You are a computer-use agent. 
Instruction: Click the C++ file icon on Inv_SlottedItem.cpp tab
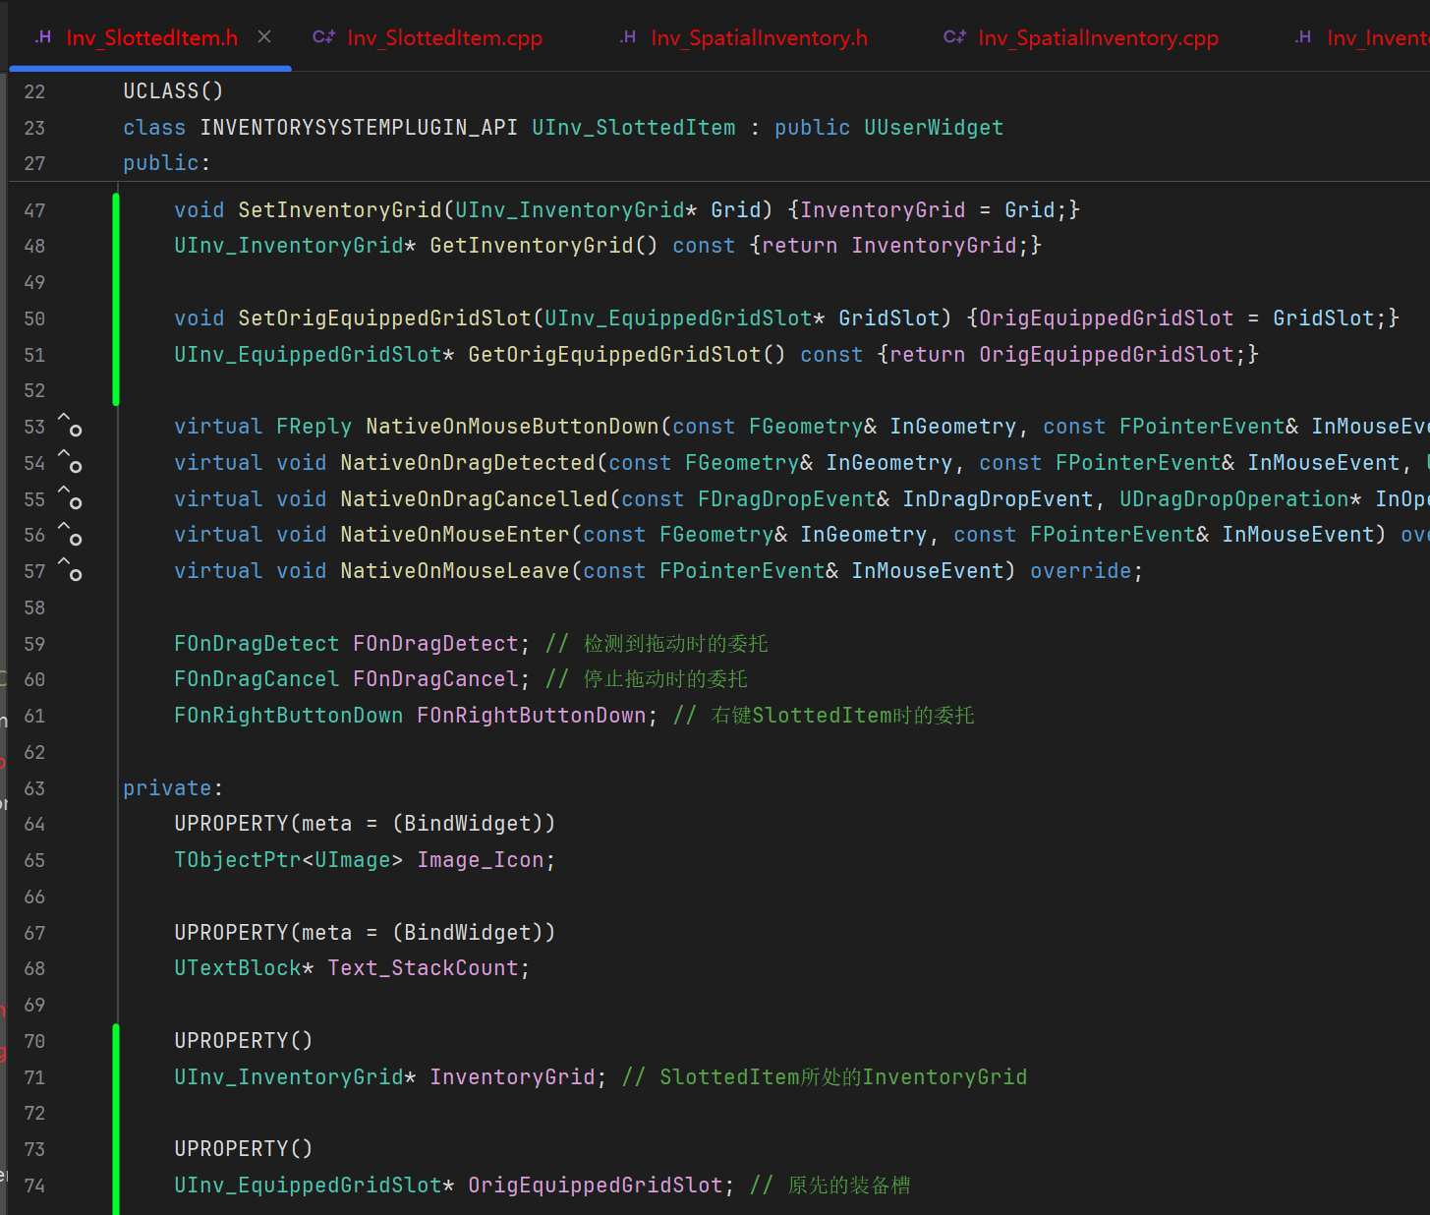click(x=323, y=37)
